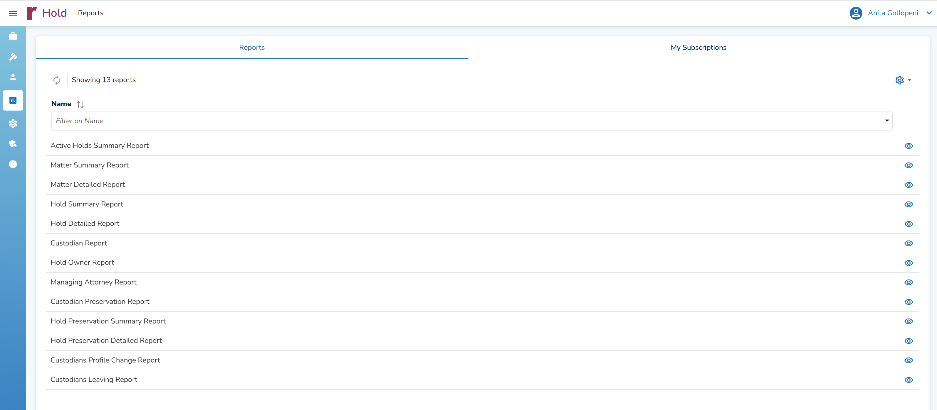Open the Hold Owner Report row
Screen dimensions: 937x410
tap(82, 262)
